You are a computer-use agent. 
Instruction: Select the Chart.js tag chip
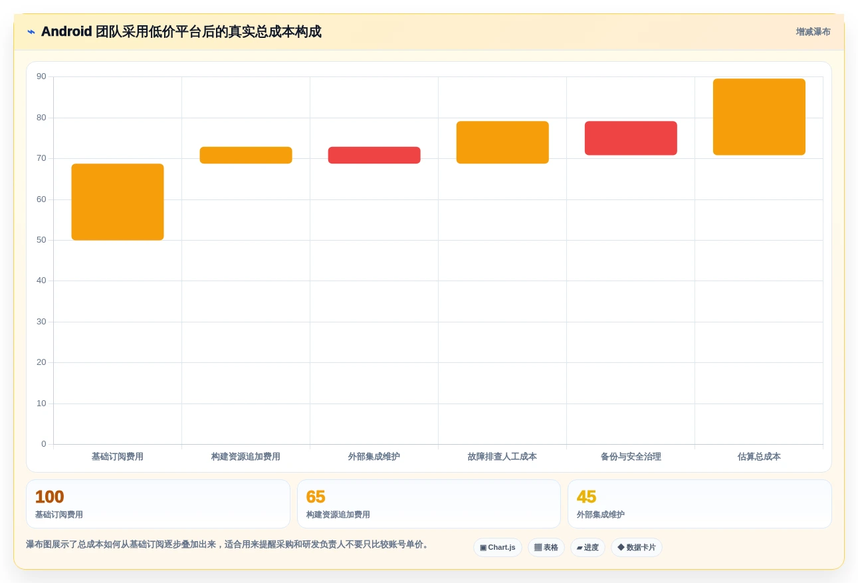[498, 548]
